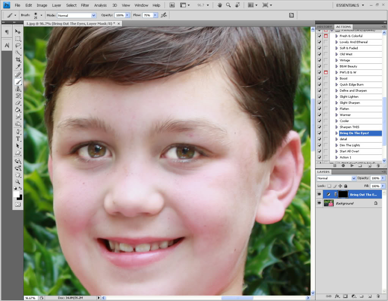Toggle the Fresh & Colorful action checkbox
The height and width of the screenshot is (301, 388).
tap(319, 36)
